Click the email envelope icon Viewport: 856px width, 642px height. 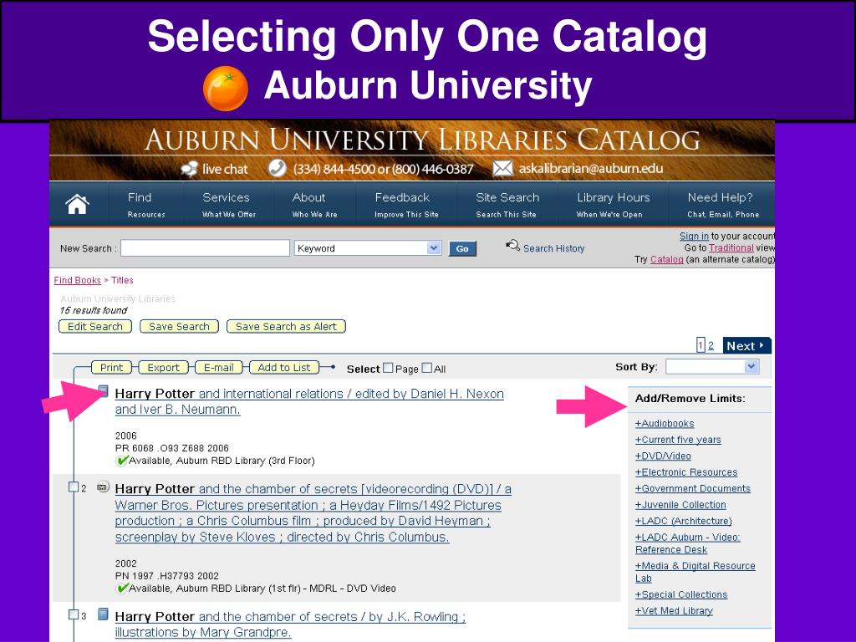502,169
